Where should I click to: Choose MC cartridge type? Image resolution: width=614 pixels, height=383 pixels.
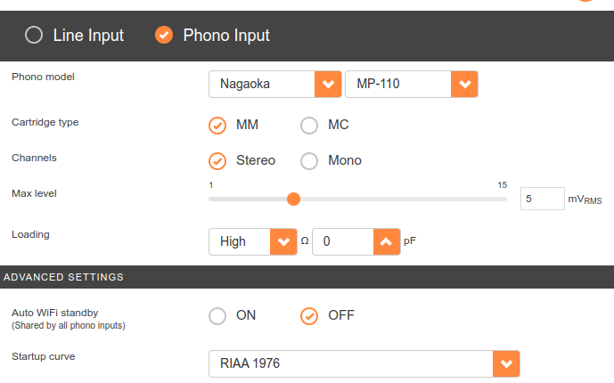pos(309,126)
